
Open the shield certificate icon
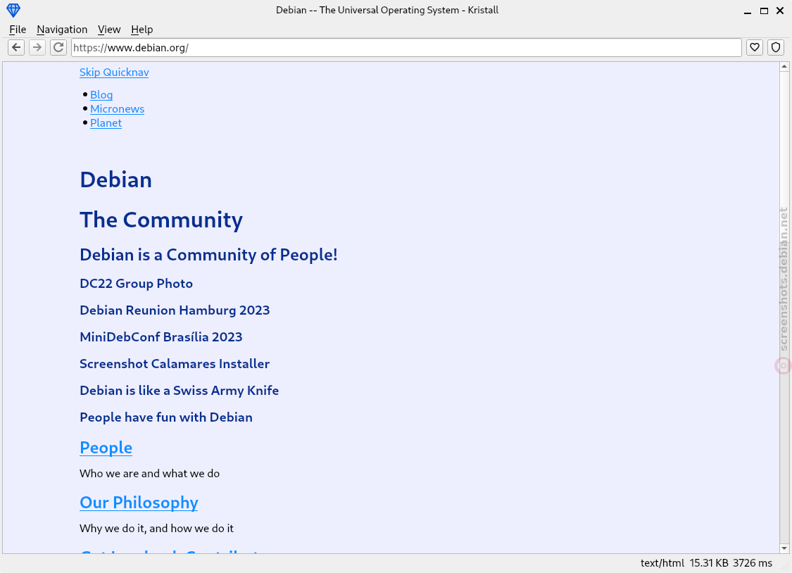776,47
